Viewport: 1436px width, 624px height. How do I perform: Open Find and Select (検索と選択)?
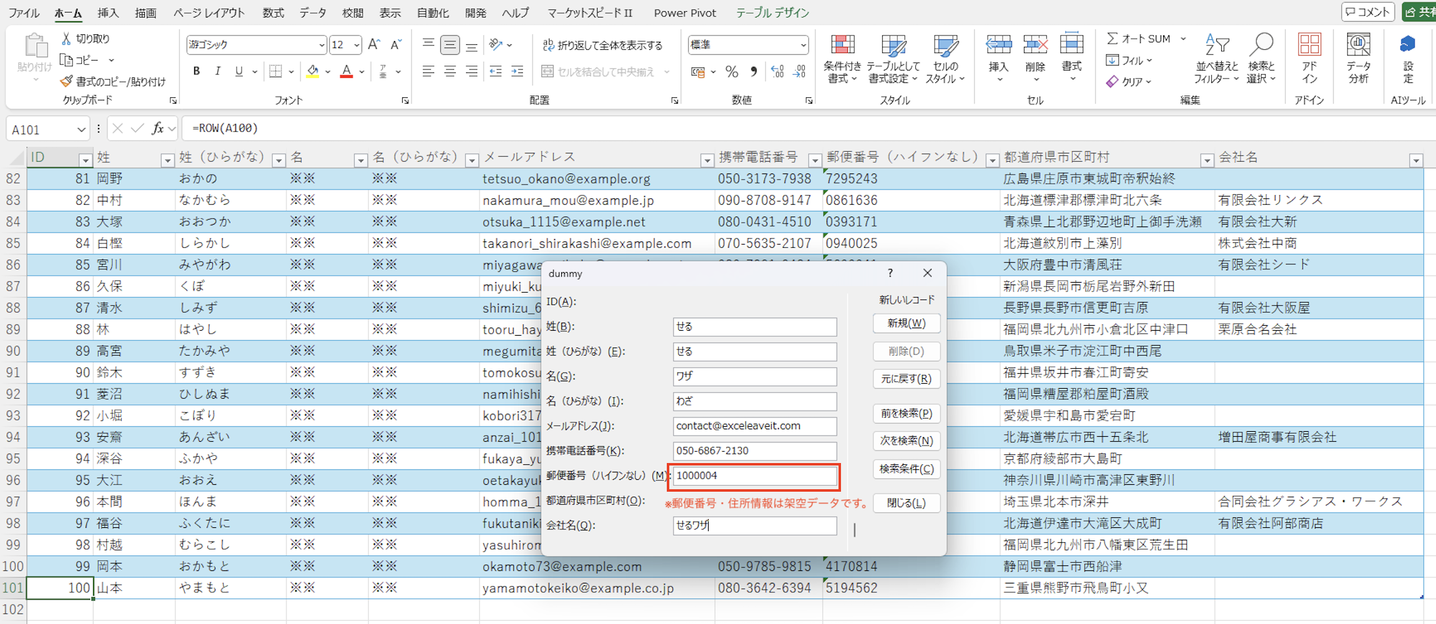click(1261, 59)
